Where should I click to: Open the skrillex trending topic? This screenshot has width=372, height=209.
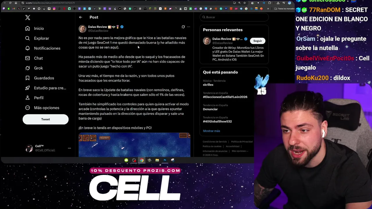[x=208, y=85]
